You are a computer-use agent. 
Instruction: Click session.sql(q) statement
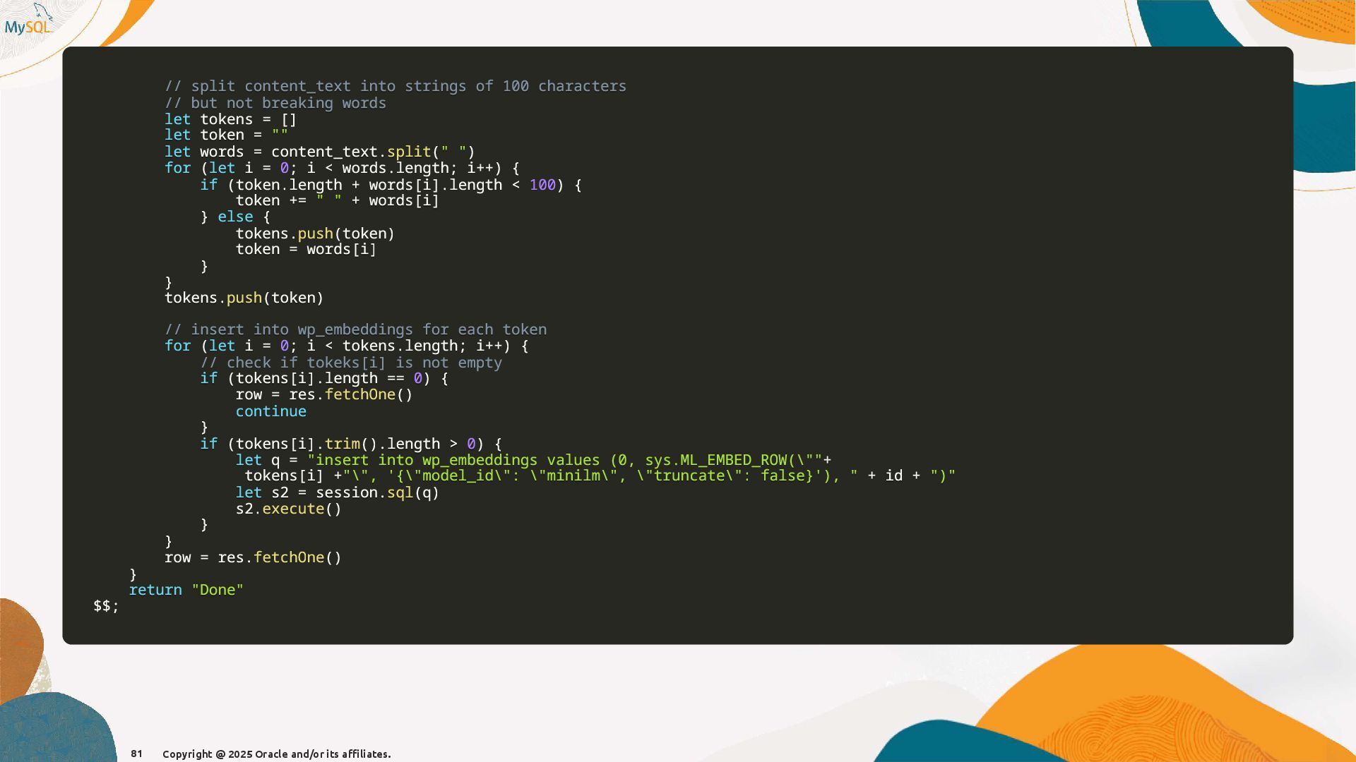pos(376,492)
